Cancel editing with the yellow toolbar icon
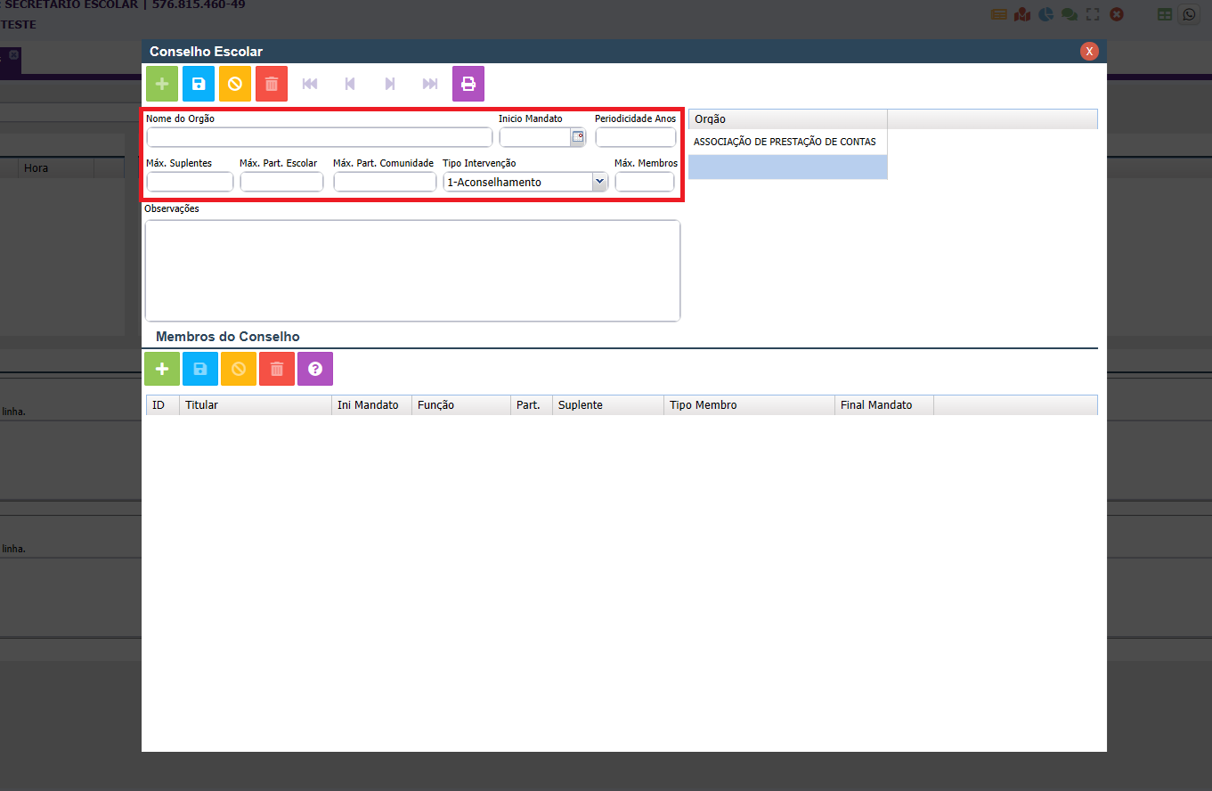 pyautogui.click(x=235, y=84)
